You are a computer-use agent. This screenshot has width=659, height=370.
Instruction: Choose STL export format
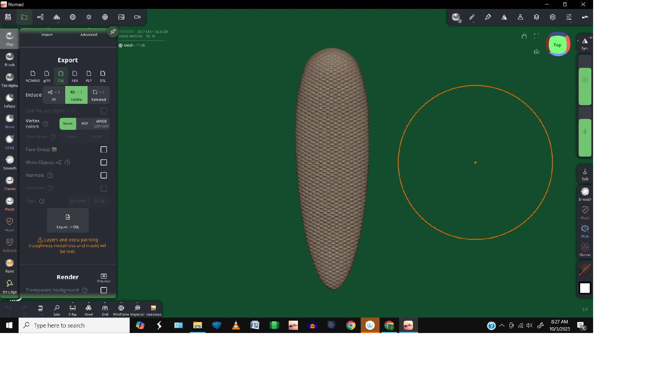point(103,76)
